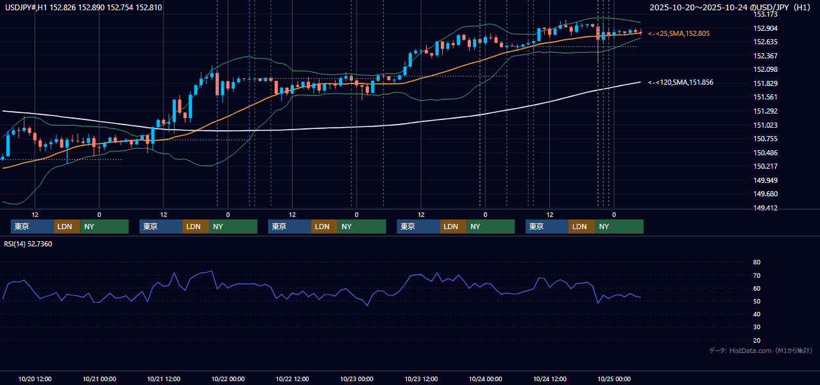Click the 2025-10-20～2025-10-24 date range header

[731, 8]
